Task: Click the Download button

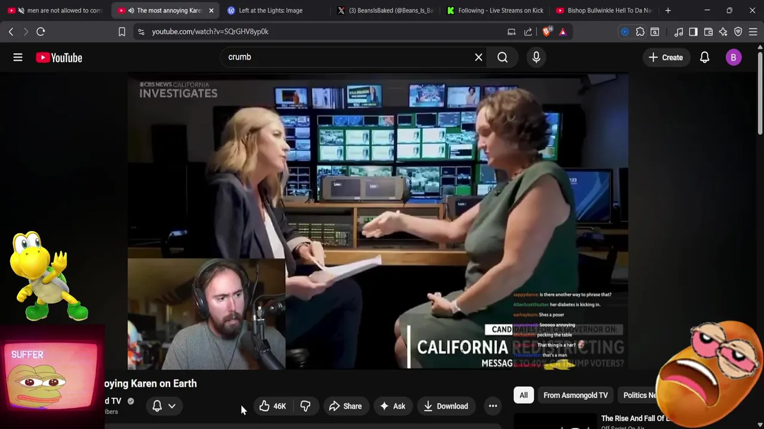Action: pyautogui.click(x=446, y=406)
